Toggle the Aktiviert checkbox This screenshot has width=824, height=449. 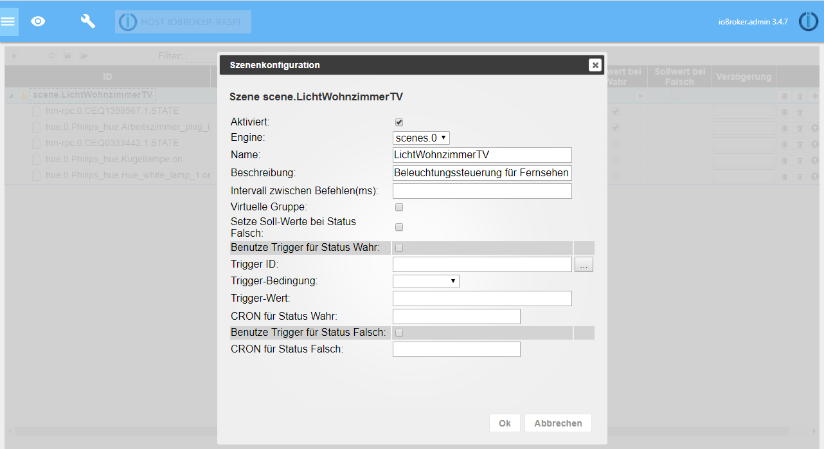click(x=399, y=122)
